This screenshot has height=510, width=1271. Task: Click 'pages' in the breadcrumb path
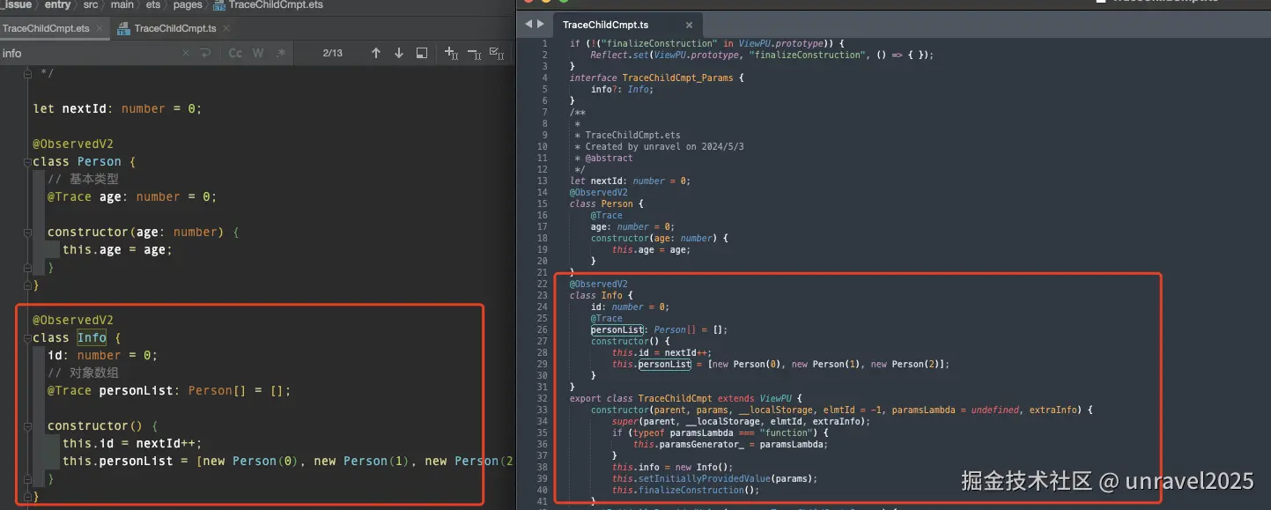[188, 5]
